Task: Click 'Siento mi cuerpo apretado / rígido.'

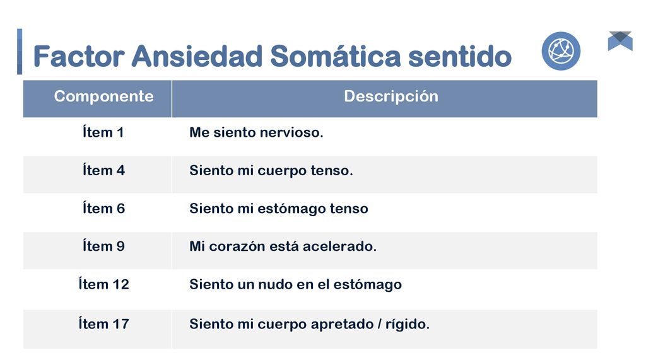Action: (309, 325)
